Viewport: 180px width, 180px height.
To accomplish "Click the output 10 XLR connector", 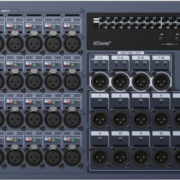I will pyautogui.click(x=120, y=157).
